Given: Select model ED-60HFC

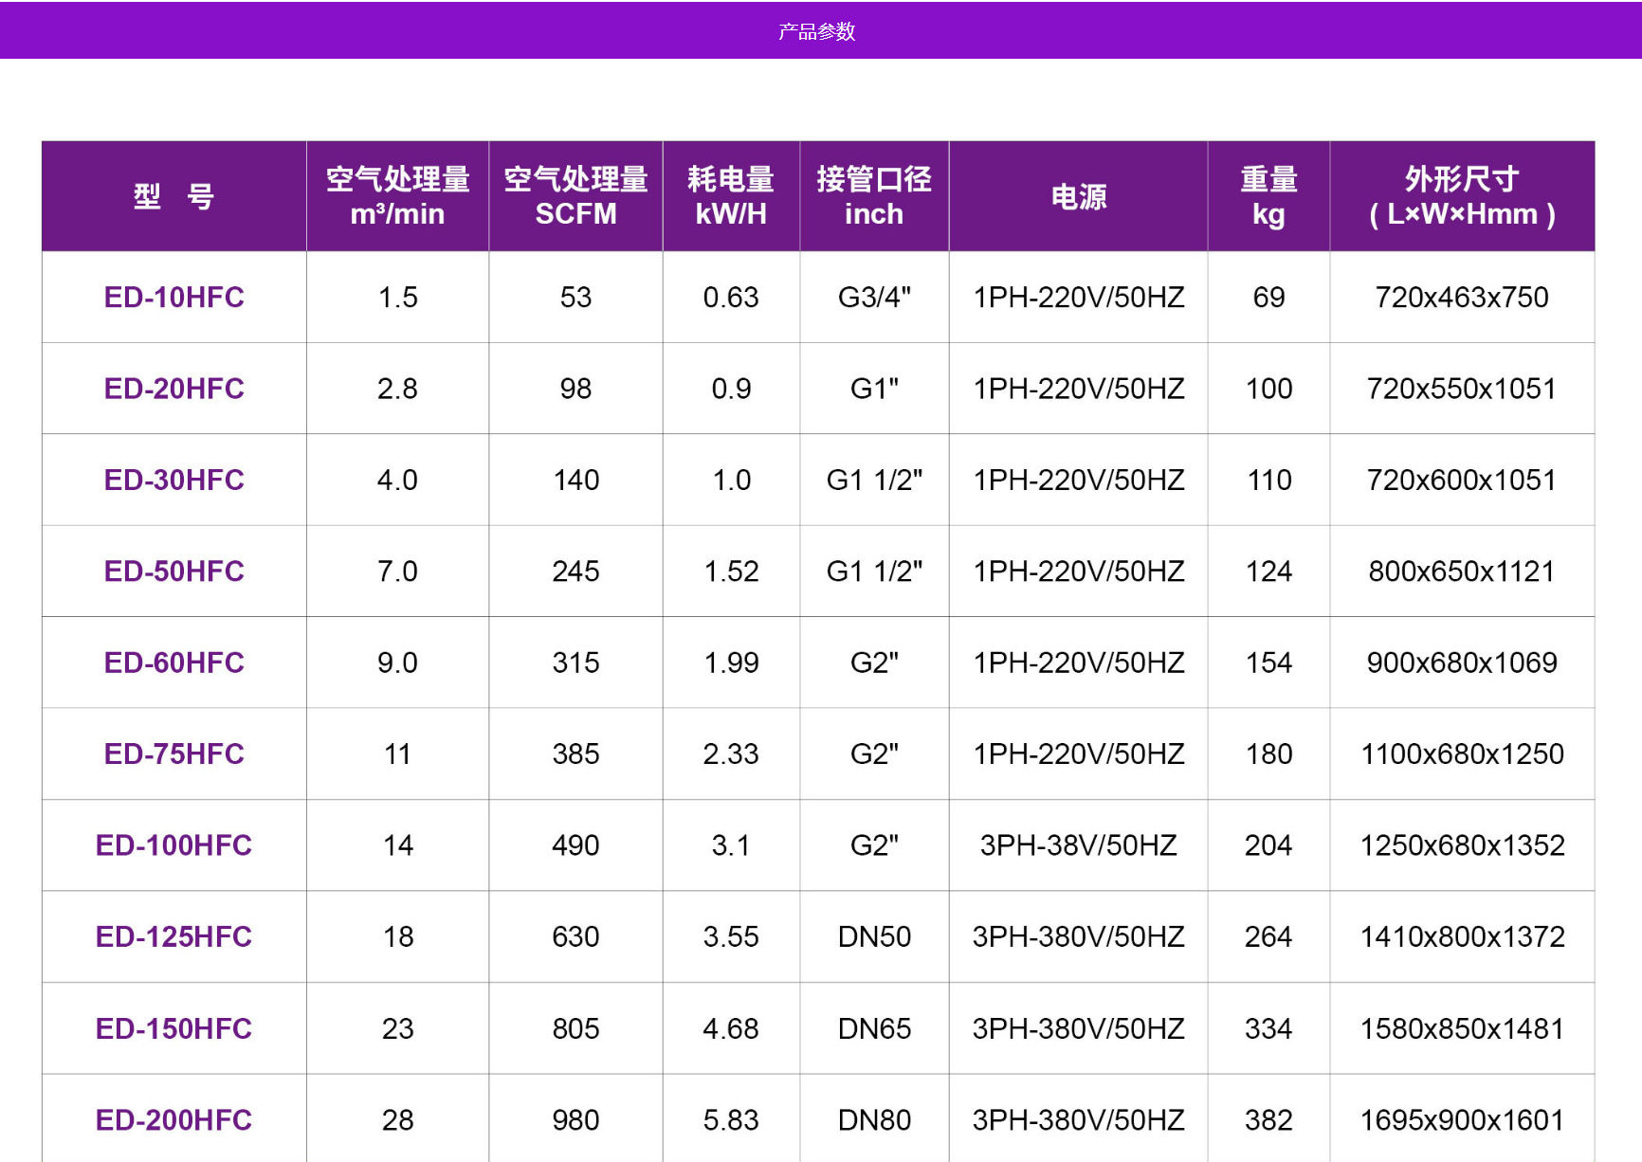Looking at the screenshot, I should [x=173, y=663].
